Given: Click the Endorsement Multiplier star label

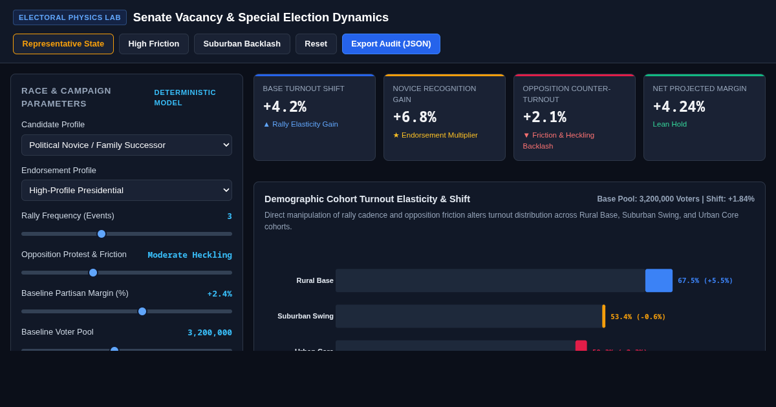Looking at the screenshot, I should 435,135.
